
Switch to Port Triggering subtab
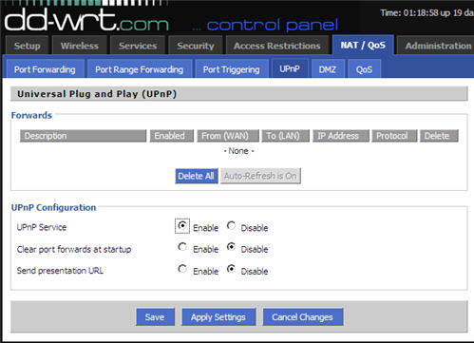[232, 68]
